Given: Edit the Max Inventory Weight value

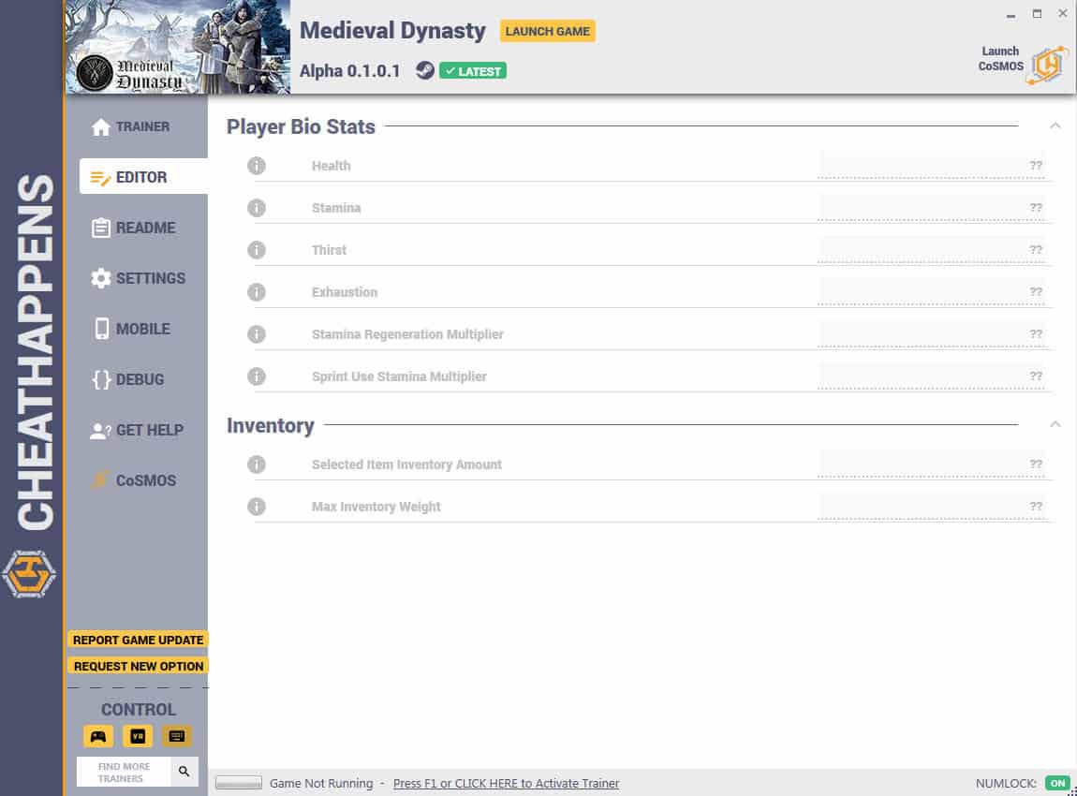Looking at the screenshot, I should [x=932, y=507].
